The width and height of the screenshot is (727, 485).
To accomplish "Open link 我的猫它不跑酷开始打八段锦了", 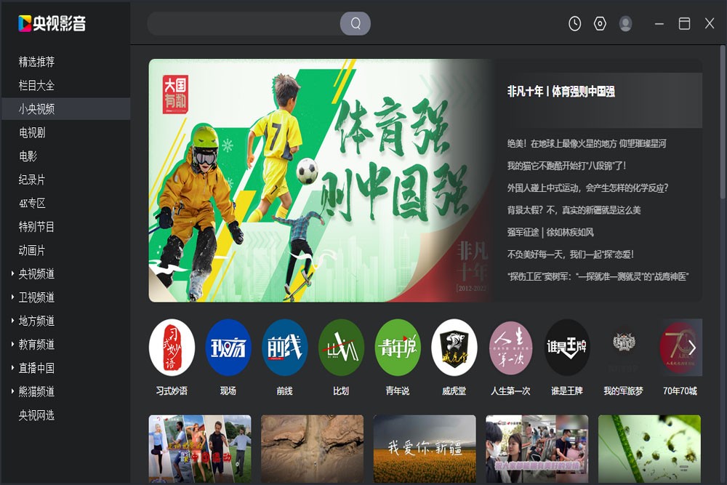I will pyautogui.click(x=566, y=166).
